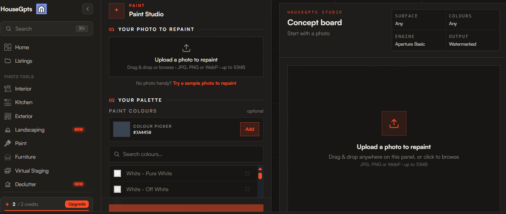
Task: Click the sidebar Search field
Action: (x=46, y=29)
